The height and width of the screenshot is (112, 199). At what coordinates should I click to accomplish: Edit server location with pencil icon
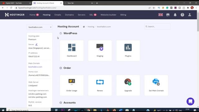coord(36,44)
